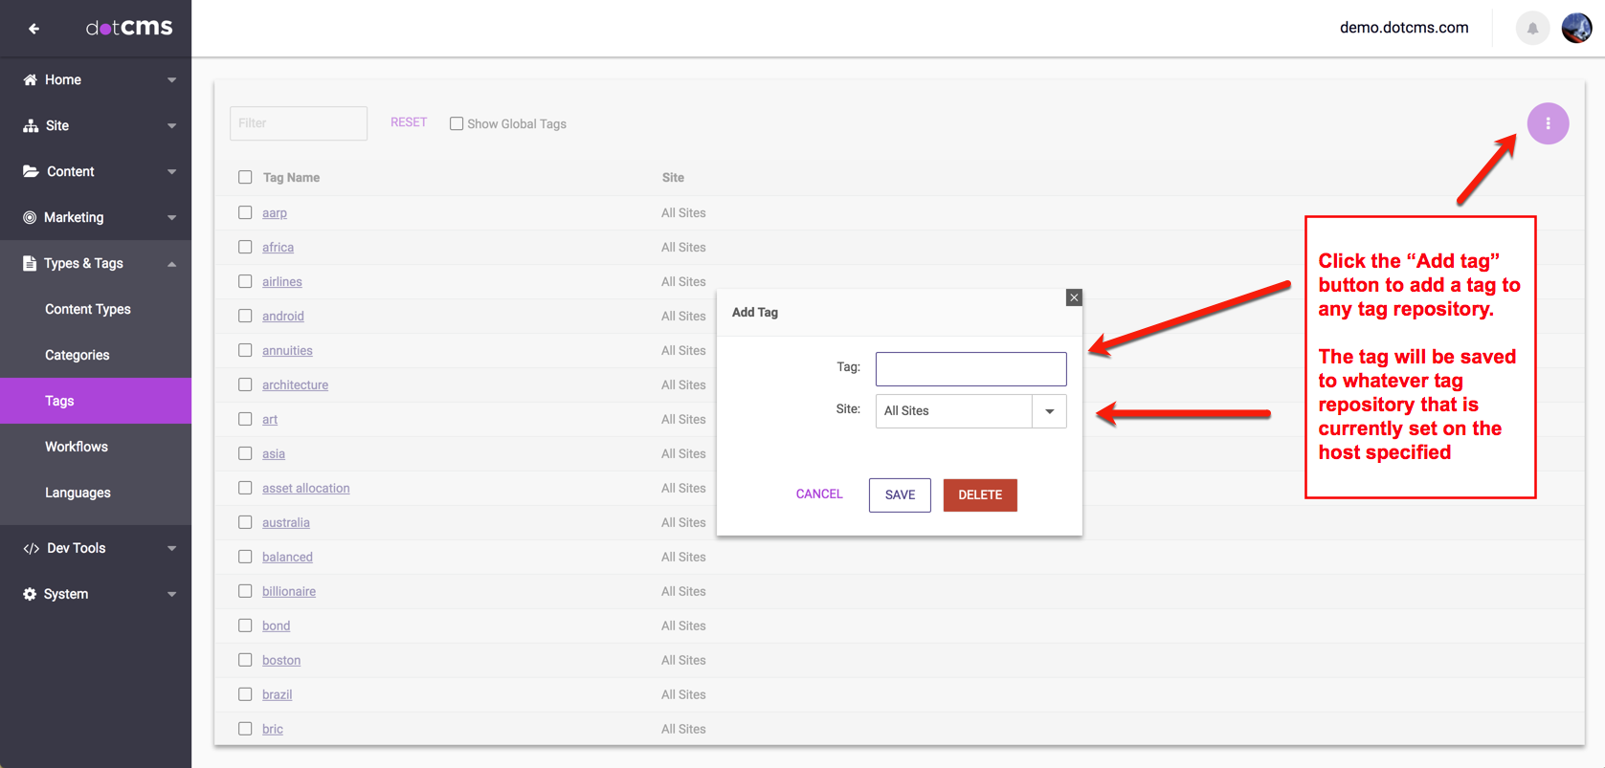The width and height of the screenshot is (1605, 768).
Task: Click the back arrow beside dotCMS logo
Action: click(33, 29)
